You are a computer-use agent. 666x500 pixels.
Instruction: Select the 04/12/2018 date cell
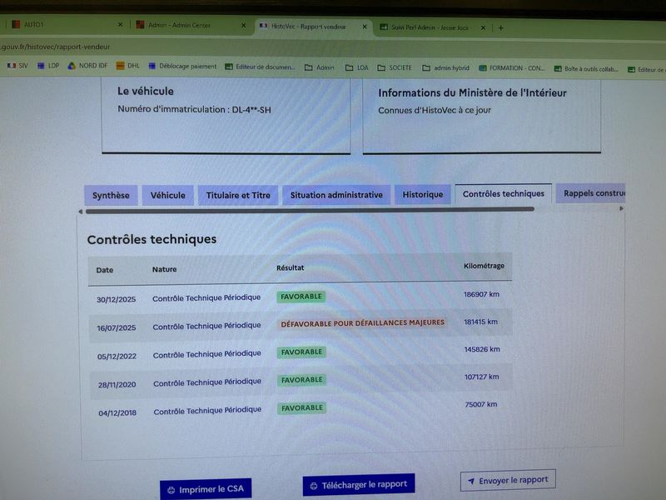[117, 412]
